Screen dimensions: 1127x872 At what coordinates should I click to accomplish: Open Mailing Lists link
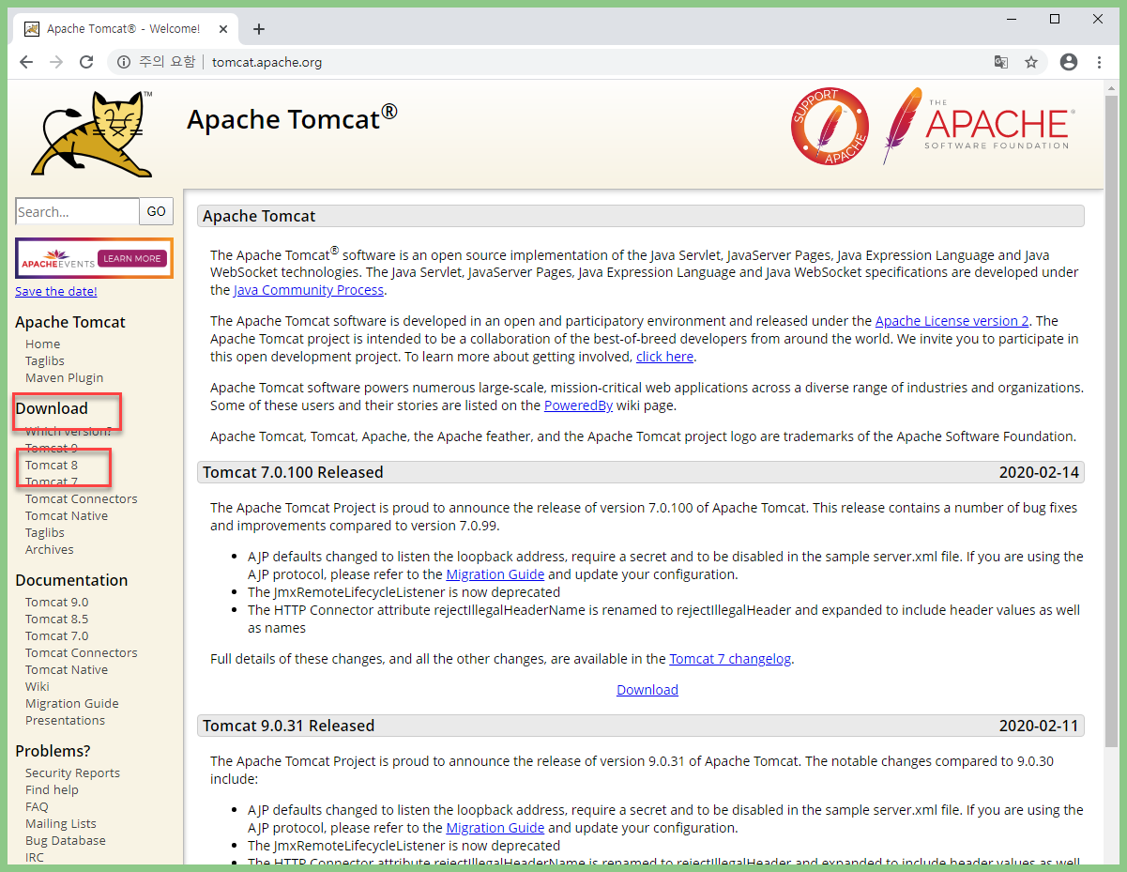(x=60, y=823)
